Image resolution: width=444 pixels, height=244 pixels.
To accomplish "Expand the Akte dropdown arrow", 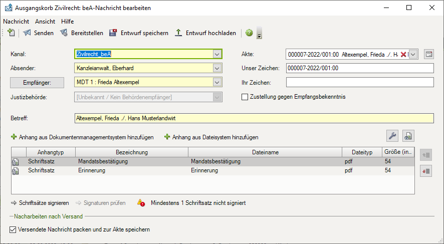I will coord(413,54).
